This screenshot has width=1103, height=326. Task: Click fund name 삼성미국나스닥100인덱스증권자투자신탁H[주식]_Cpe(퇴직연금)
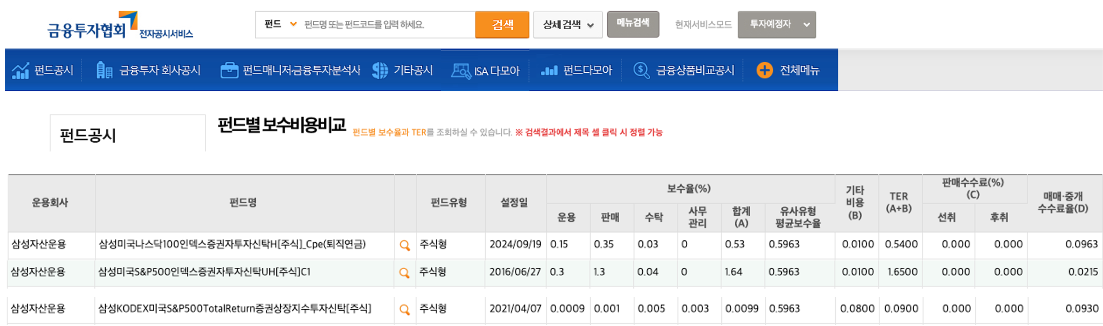tap(232, 244)
